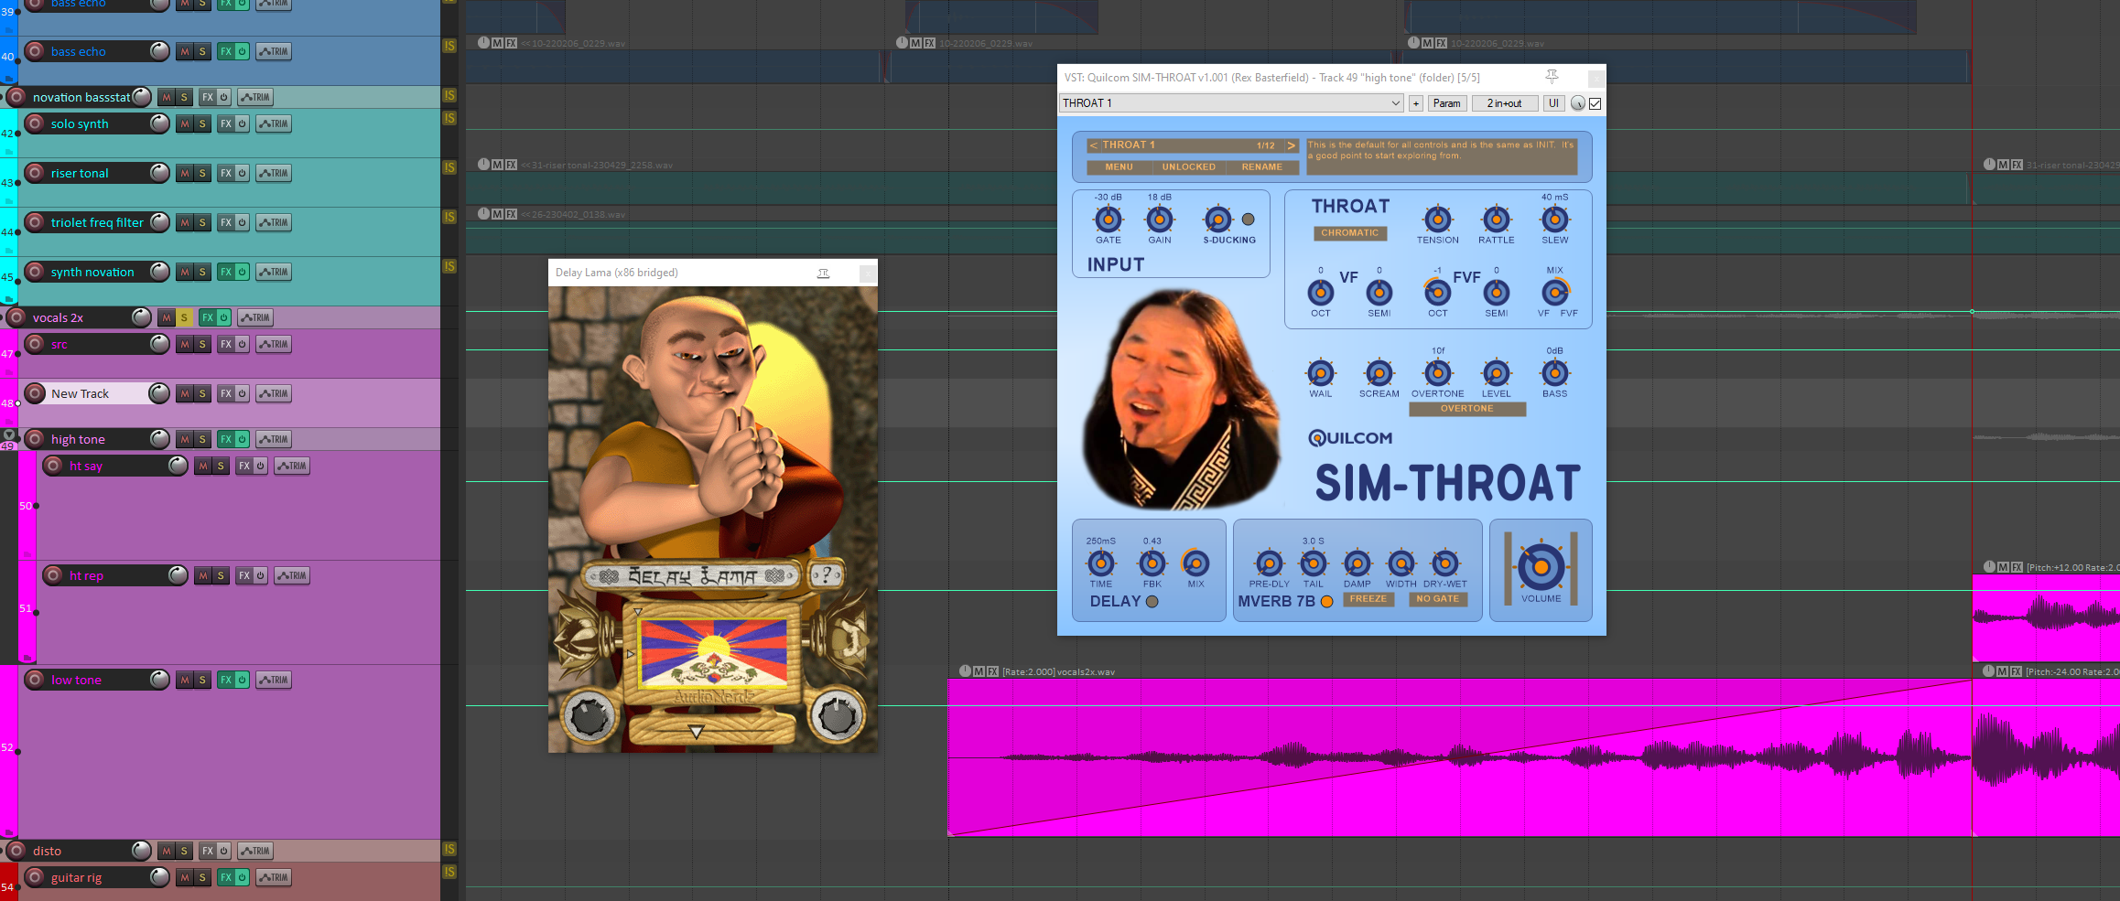Toggle the MVERB 7B on/off LED
The height and width of the screenshot is (901, 2120).
[1326, 602]
